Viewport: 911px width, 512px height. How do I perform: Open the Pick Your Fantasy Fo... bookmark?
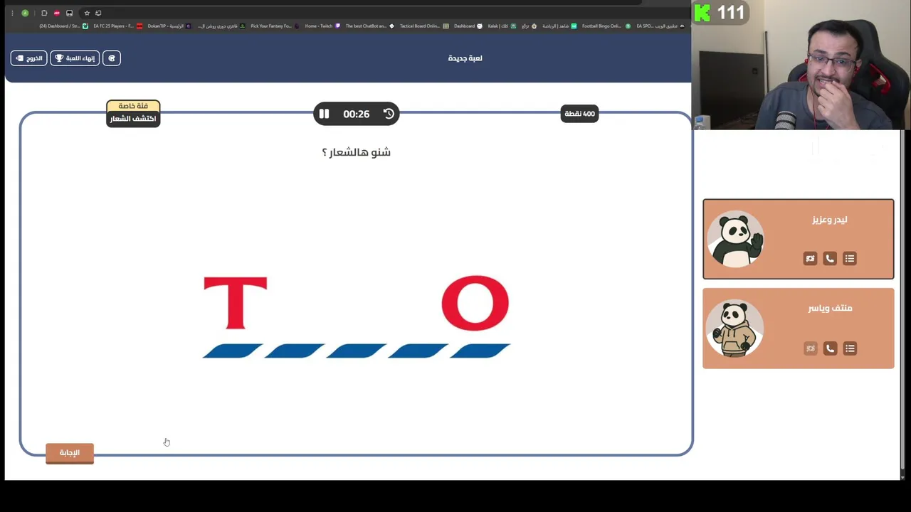pyautogui.click(x=274, y=26)
